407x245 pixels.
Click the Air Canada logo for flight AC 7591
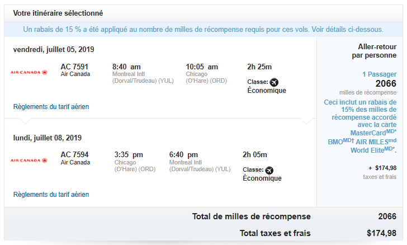pos(29,72)
